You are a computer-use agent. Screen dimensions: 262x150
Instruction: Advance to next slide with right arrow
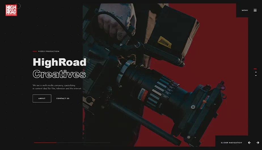(258, 143)
